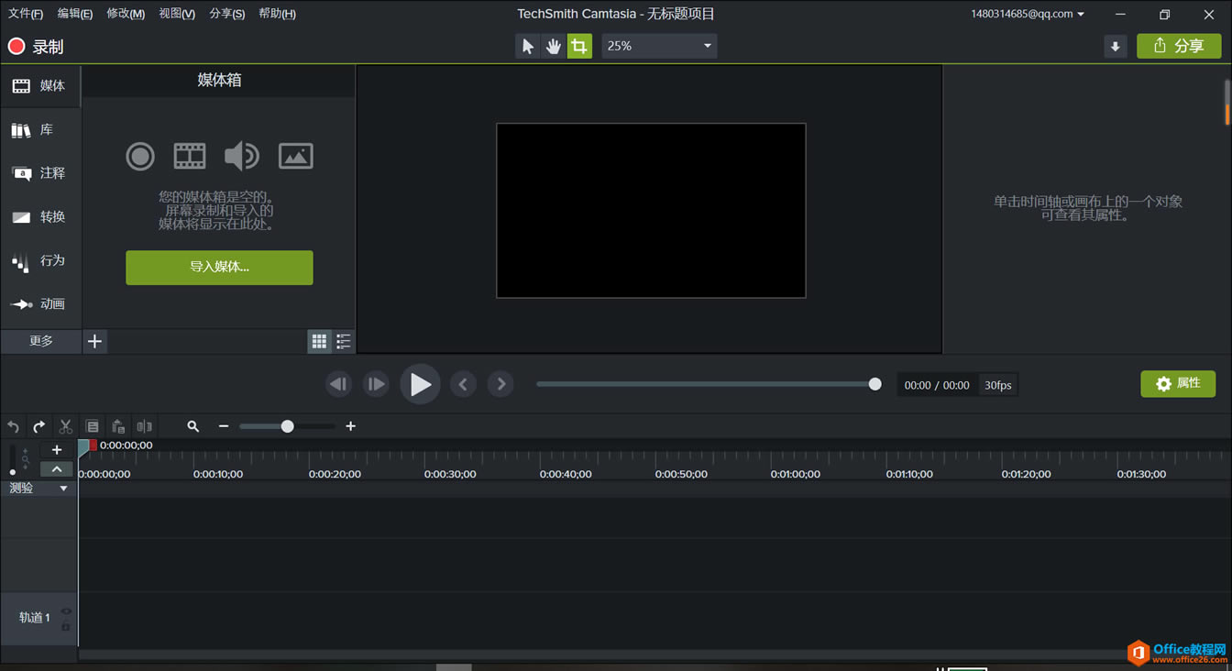Click the picture image icon in media bin
The width and height of the screenshot is (1232, 671).
(x=296, y=156)
